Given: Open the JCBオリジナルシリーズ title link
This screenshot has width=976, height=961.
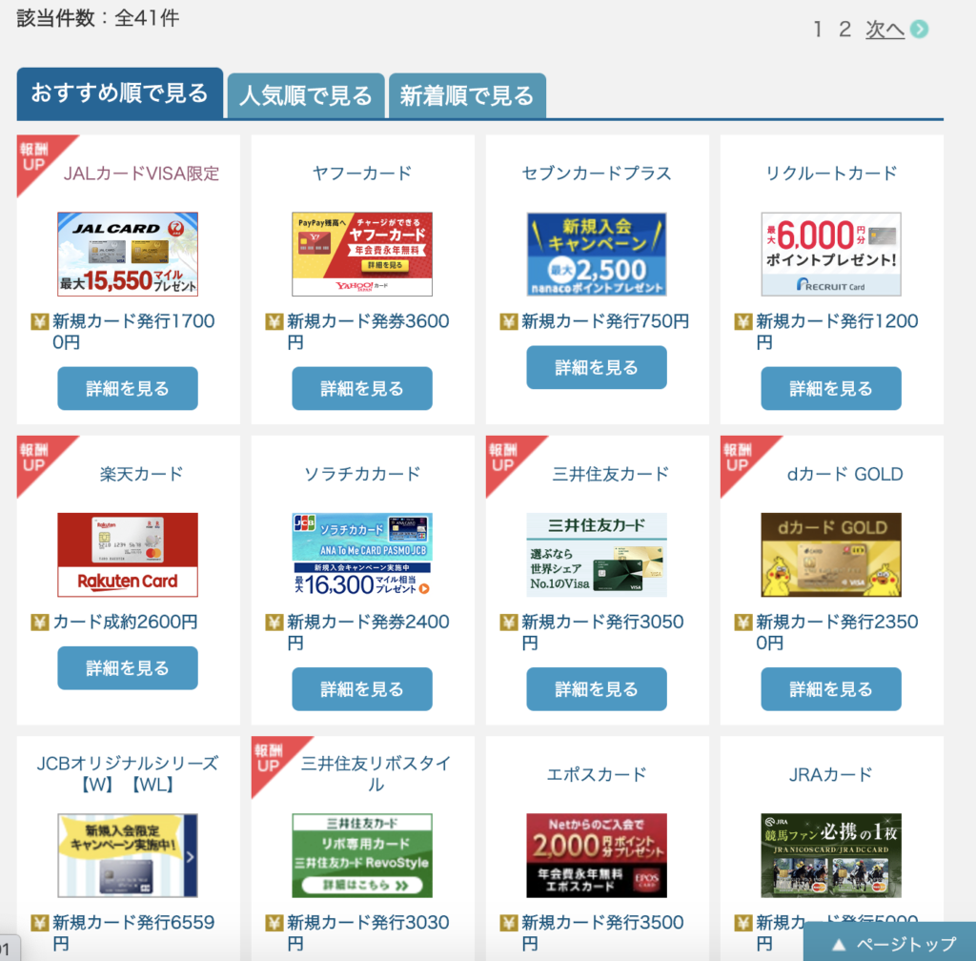Looking at the screenshot, I should tap(128, 773).
